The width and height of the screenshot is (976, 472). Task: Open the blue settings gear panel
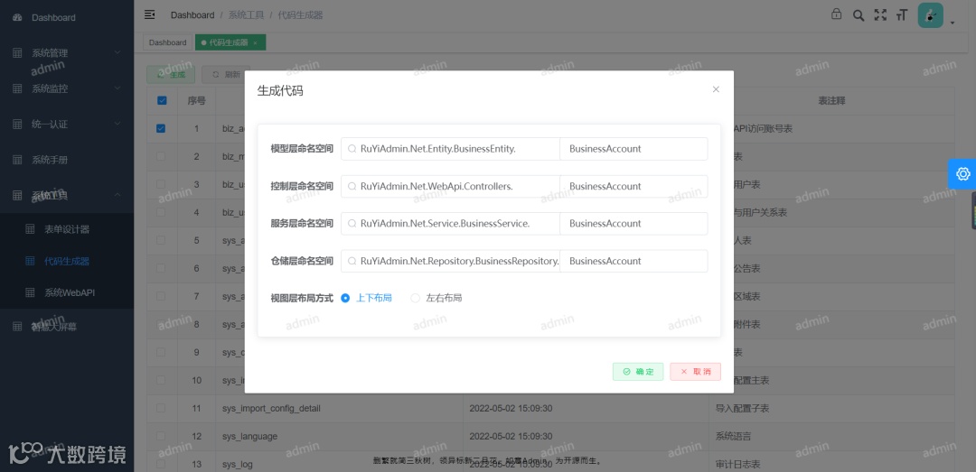963,174
